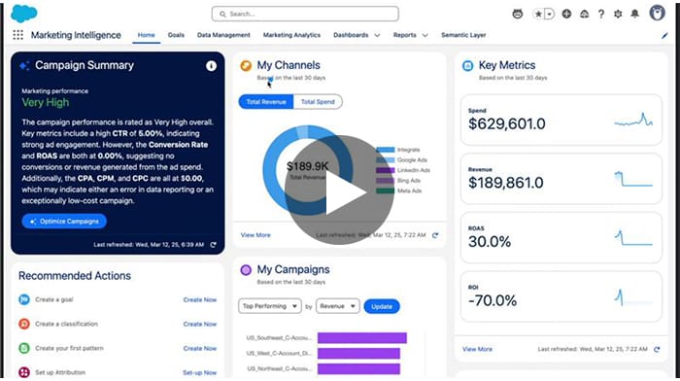Click the Create your first pattern icon

tap(24, 348)
